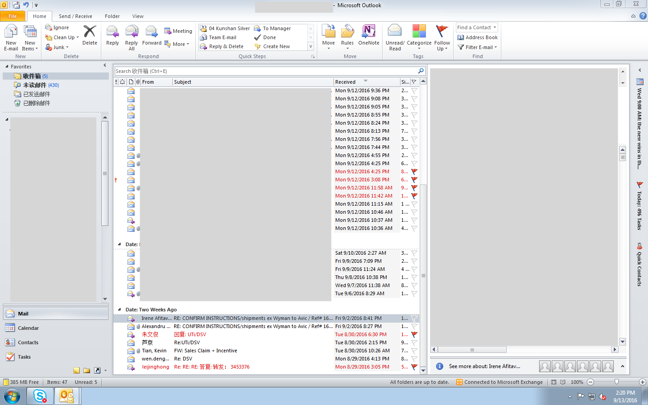
Task: Click the zoom slider handle in status bar
Action: point(616,382)
